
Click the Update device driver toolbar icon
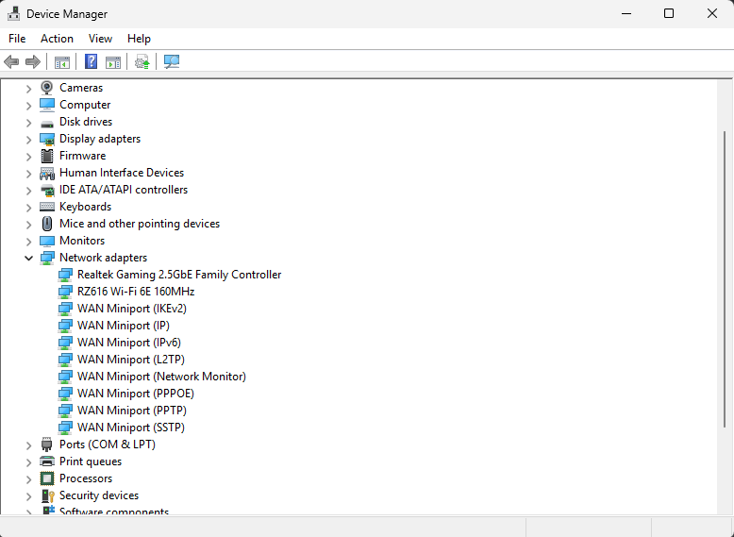pyautogui.click(x=142, y=61)
